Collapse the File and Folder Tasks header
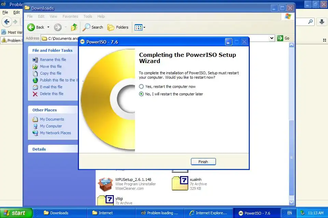 [53, 50]
